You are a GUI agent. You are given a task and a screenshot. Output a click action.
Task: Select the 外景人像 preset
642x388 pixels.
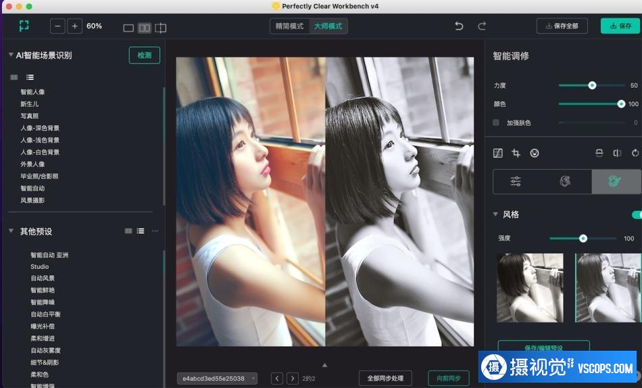(x=32, y=164)
